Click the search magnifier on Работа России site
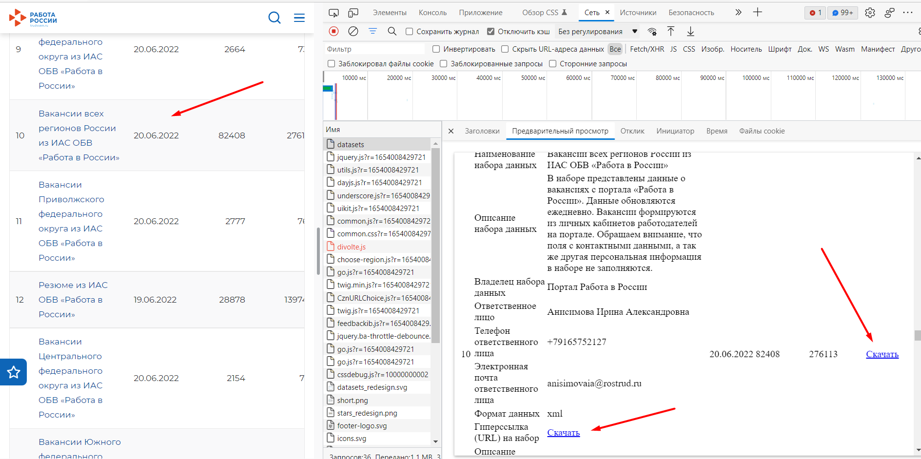Image resolution: width=921 pixels, height=459 pixels. 274,18
